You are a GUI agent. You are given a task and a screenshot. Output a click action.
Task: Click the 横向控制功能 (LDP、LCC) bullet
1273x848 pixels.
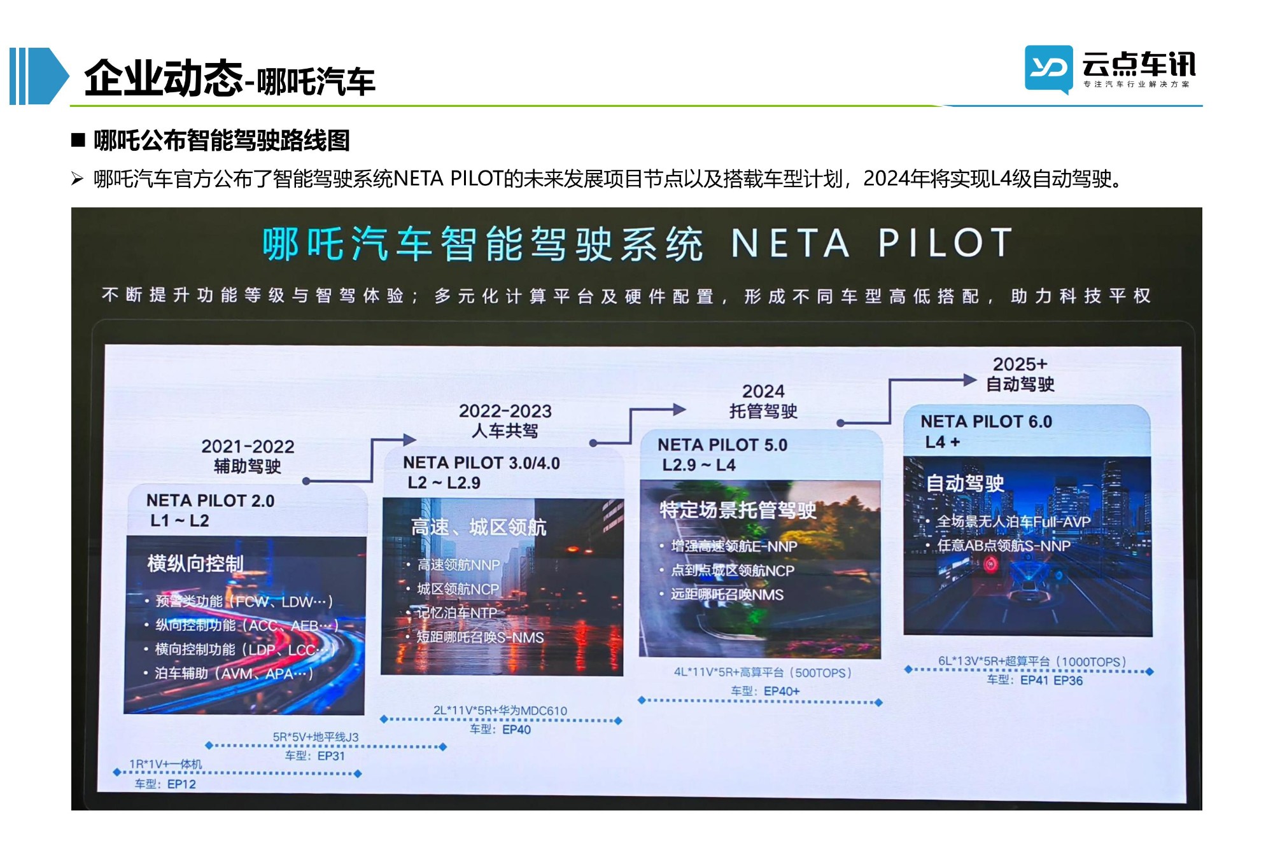click(x=240, y=650)
